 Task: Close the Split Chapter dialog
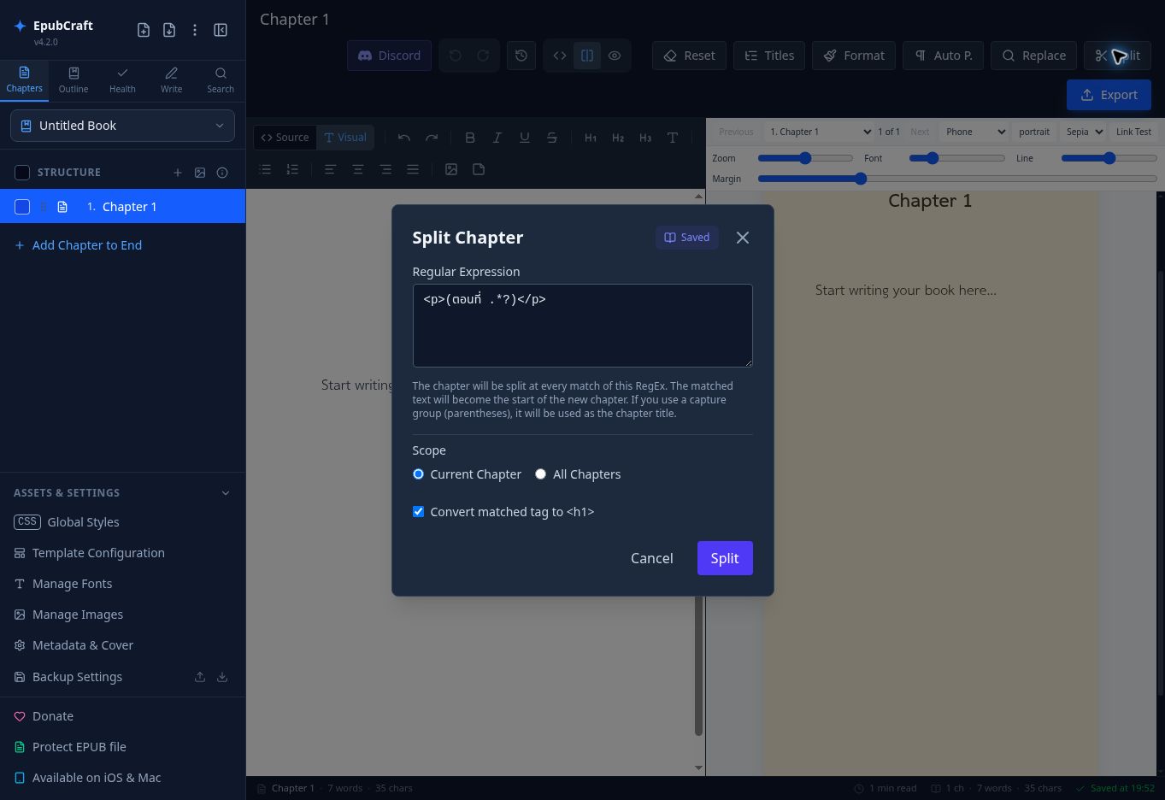[743, 238]
